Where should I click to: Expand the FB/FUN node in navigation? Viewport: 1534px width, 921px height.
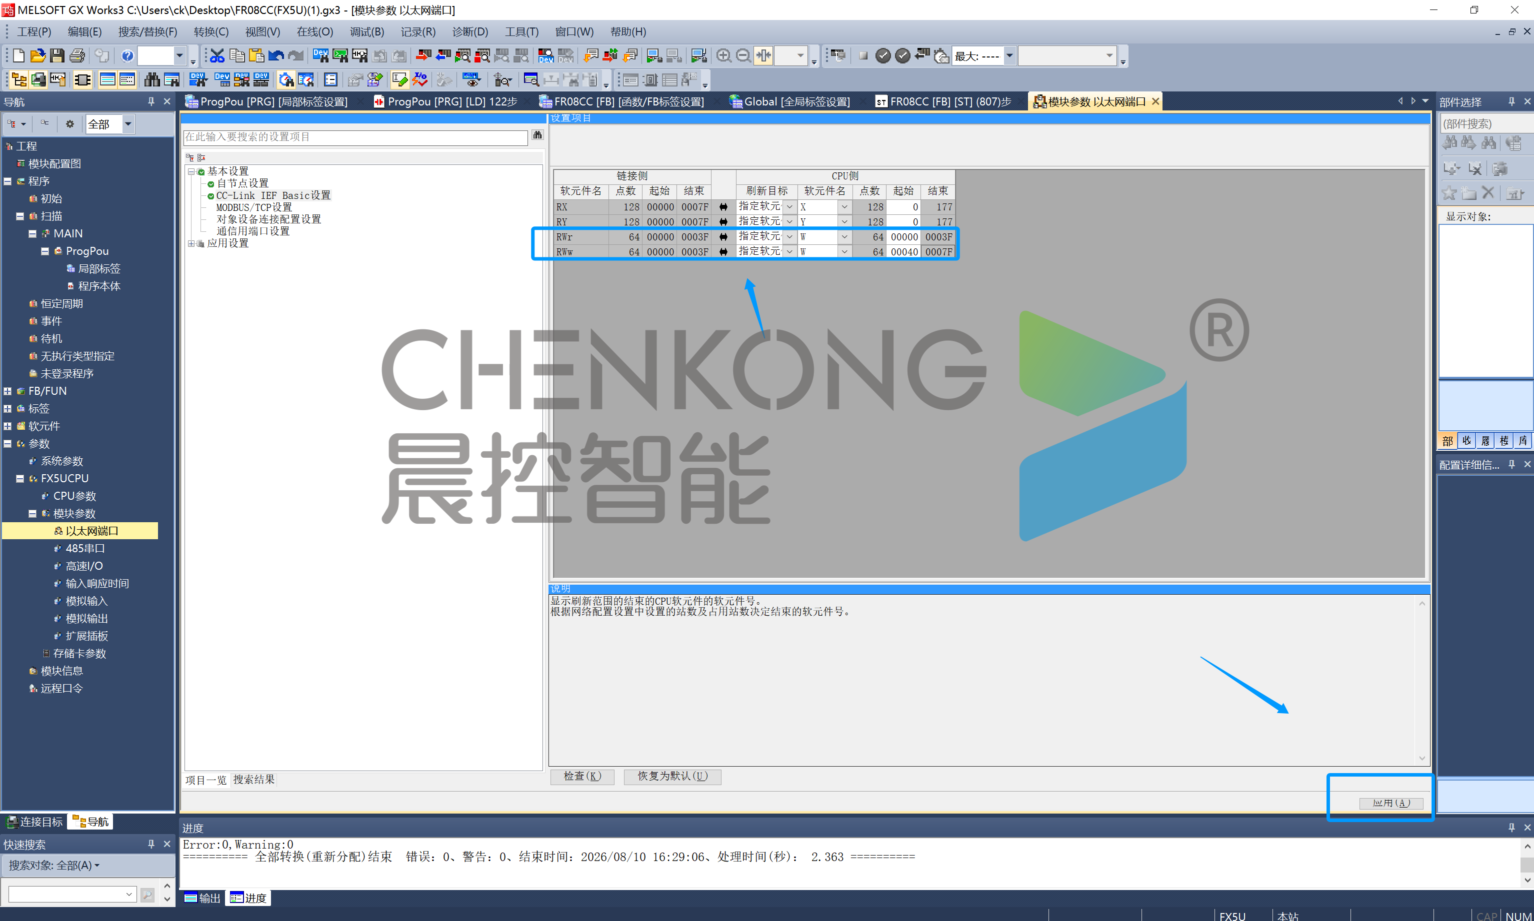(x=7, y=391)
